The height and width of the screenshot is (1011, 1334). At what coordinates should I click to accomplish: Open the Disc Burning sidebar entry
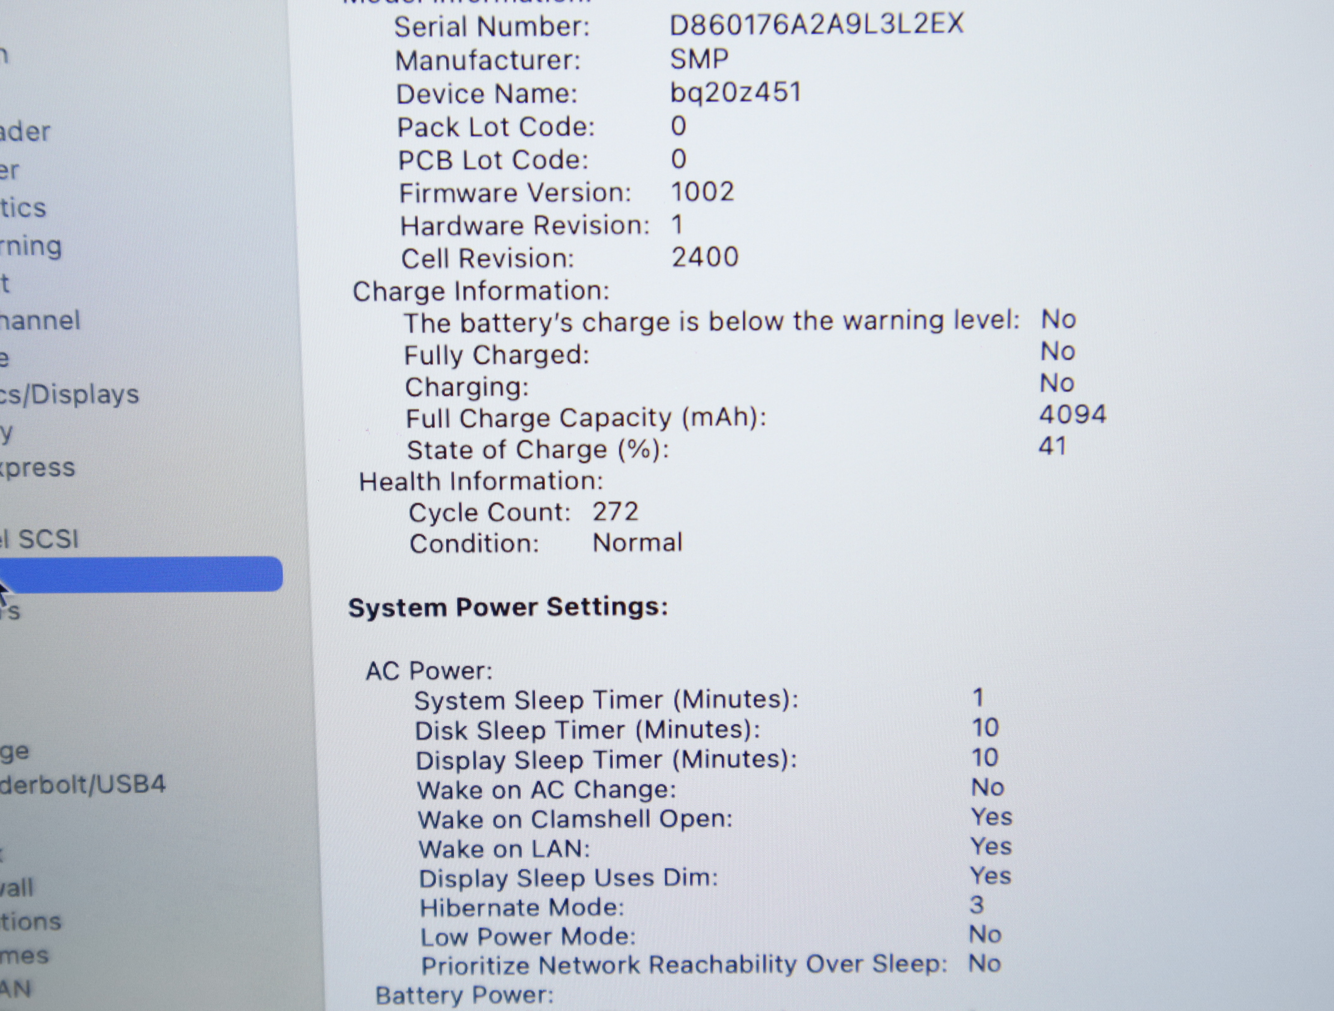(x=31, y=246)
